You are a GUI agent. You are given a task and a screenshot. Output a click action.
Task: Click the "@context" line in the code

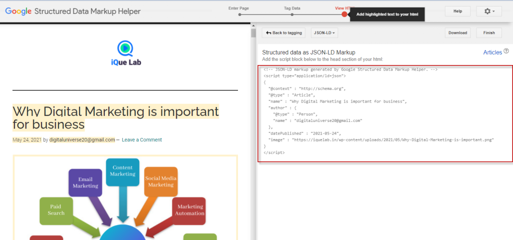tap(307, 88)
